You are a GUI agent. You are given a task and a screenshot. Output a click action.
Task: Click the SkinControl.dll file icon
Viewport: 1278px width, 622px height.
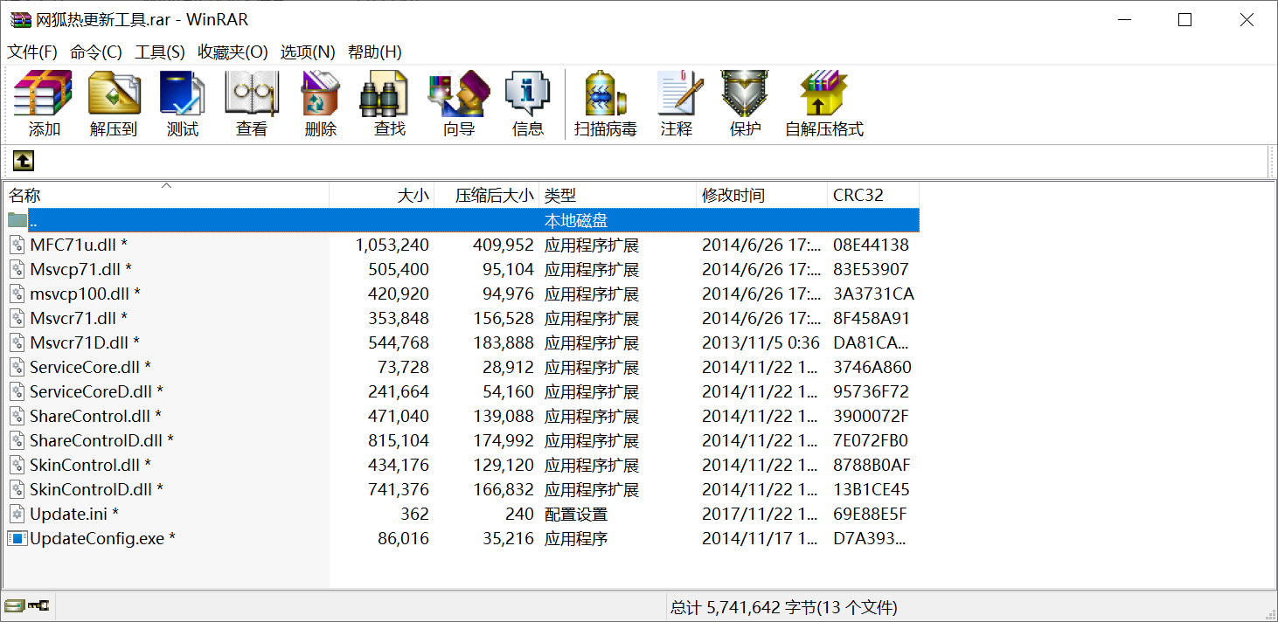coord(17,465)
